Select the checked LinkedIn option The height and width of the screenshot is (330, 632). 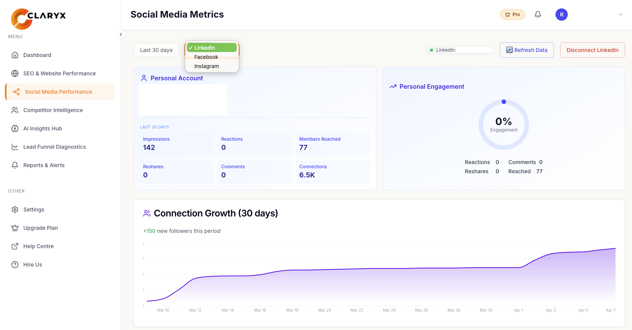[x=212, y=48]
